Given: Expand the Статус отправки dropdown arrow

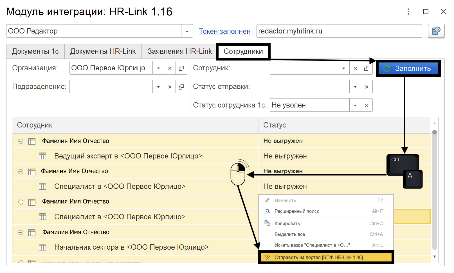Looking at the screenshot, I should pos(355,87).
